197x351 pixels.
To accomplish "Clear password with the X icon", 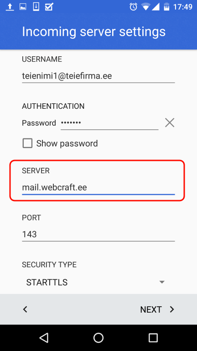I will (x=170, y=123).
